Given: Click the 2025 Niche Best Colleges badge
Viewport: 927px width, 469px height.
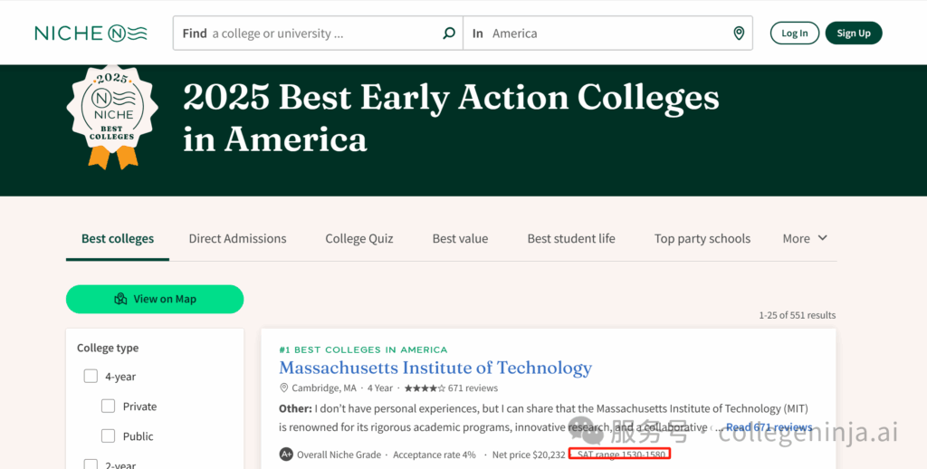Looking at the screenshot, I should coord(112,117).
